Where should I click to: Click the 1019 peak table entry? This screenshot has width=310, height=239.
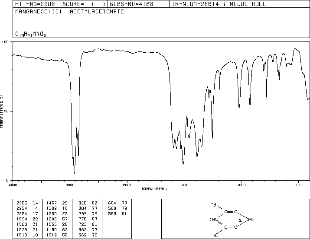pos(57,235)
